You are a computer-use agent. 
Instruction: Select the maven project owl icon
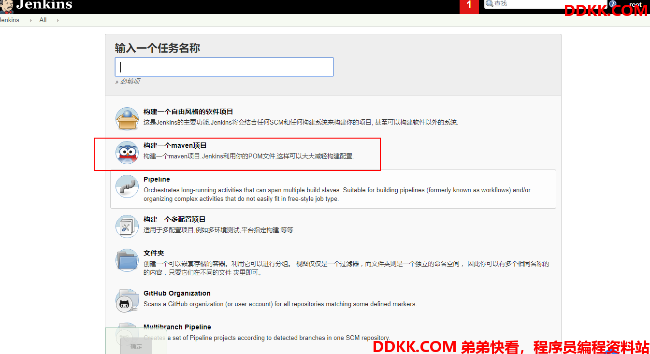tap(127, 153)
